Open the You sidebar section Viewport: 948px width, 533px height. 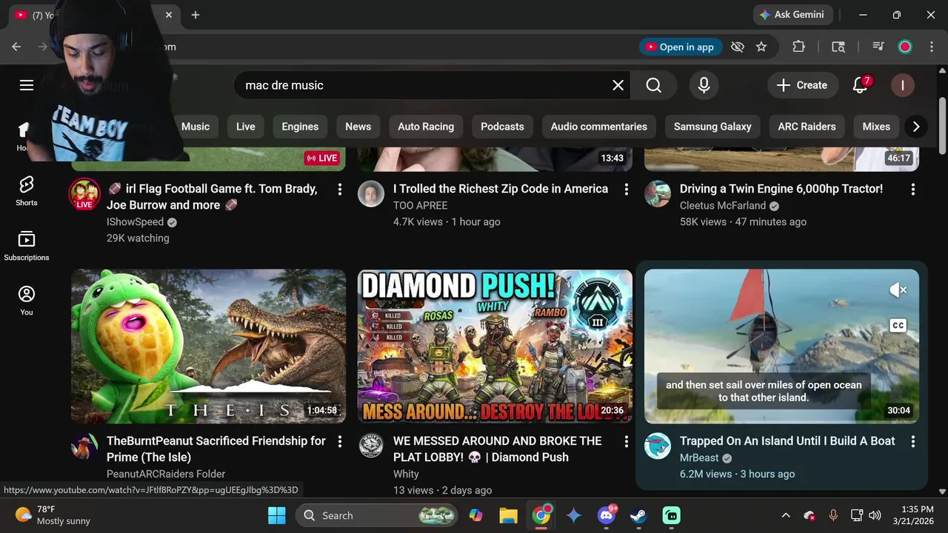point(27,301)
